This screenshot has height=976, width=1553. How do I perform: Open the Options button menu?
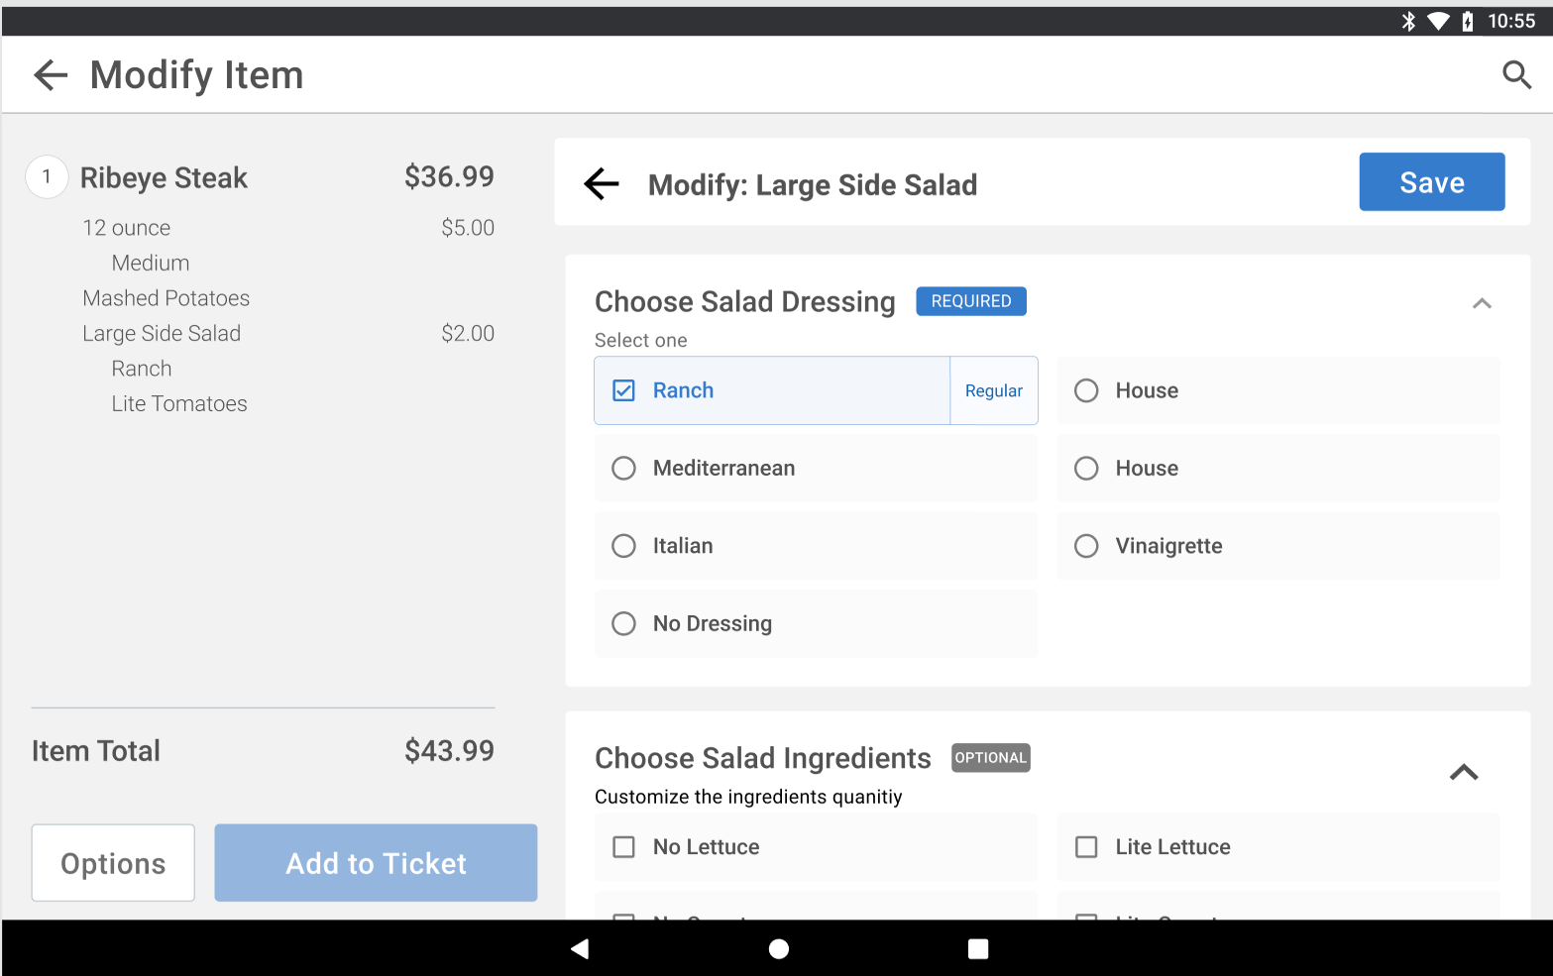click(x=113, y=863)
